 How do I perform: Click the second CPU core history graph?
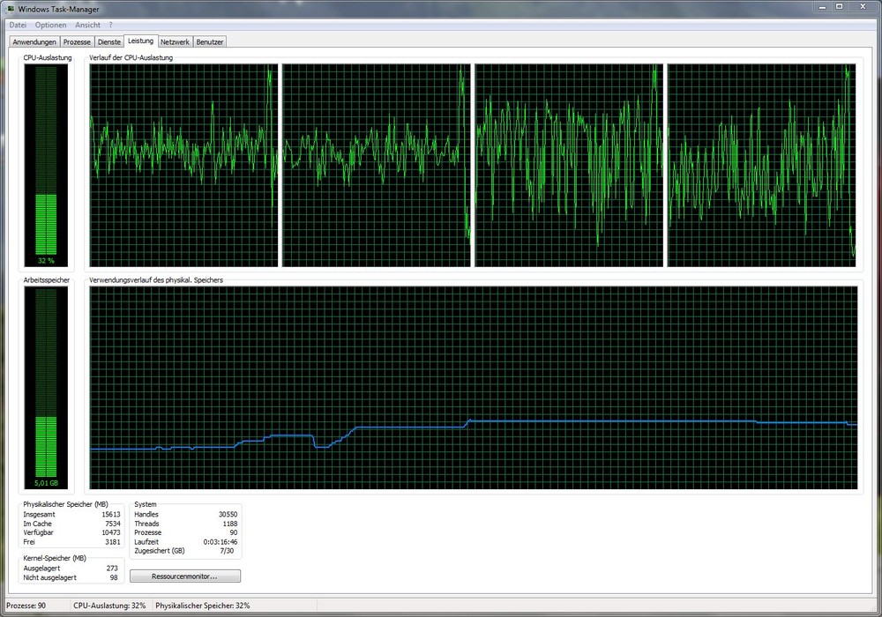[377, 165]
